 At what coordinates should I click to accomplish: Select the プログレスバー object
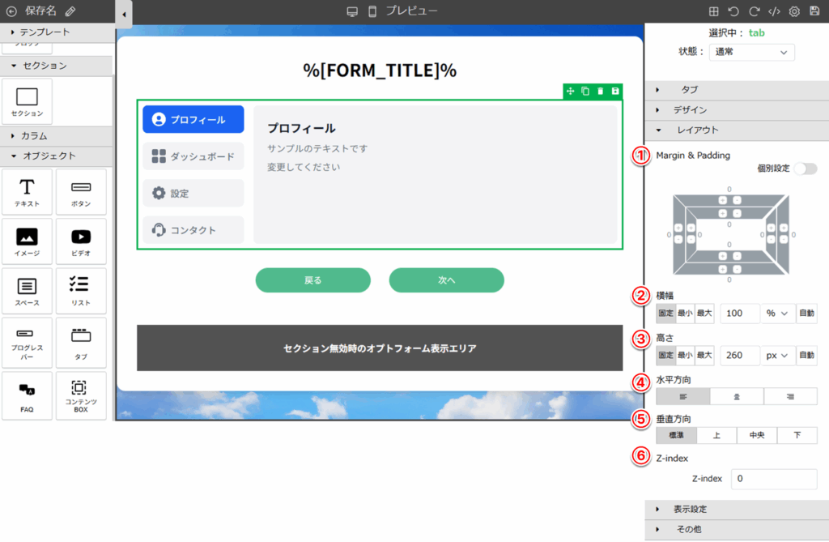[x=27, y=342]
